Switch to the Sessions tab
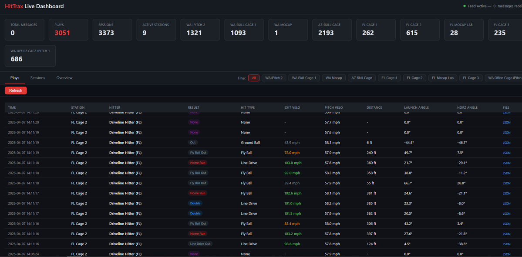 coord(37,78)
